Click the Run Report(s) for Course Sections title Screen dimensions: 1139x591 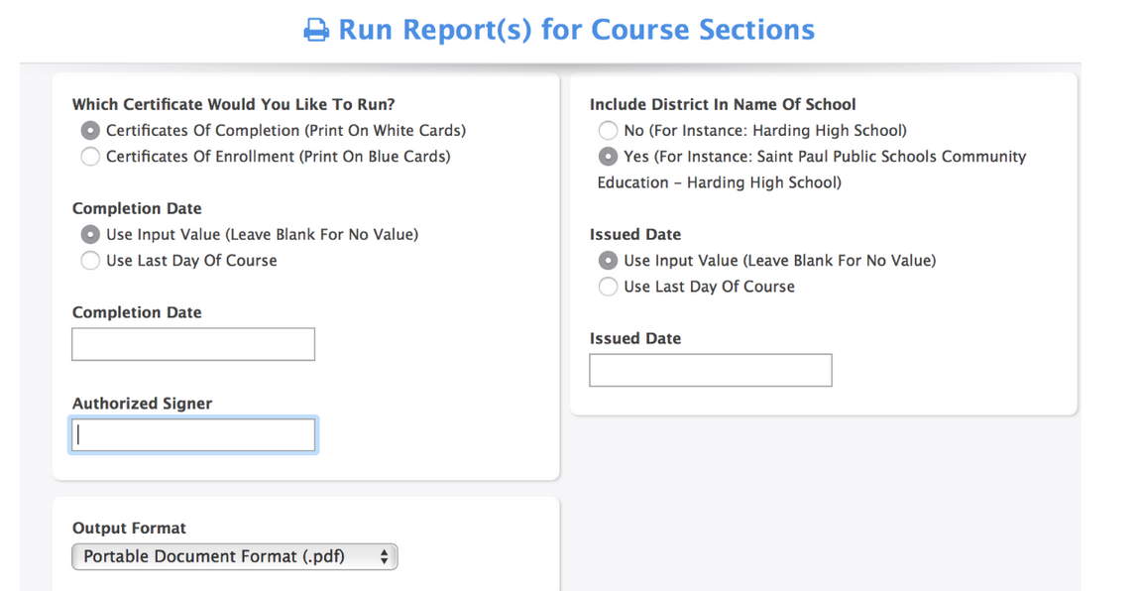[576, 30]
